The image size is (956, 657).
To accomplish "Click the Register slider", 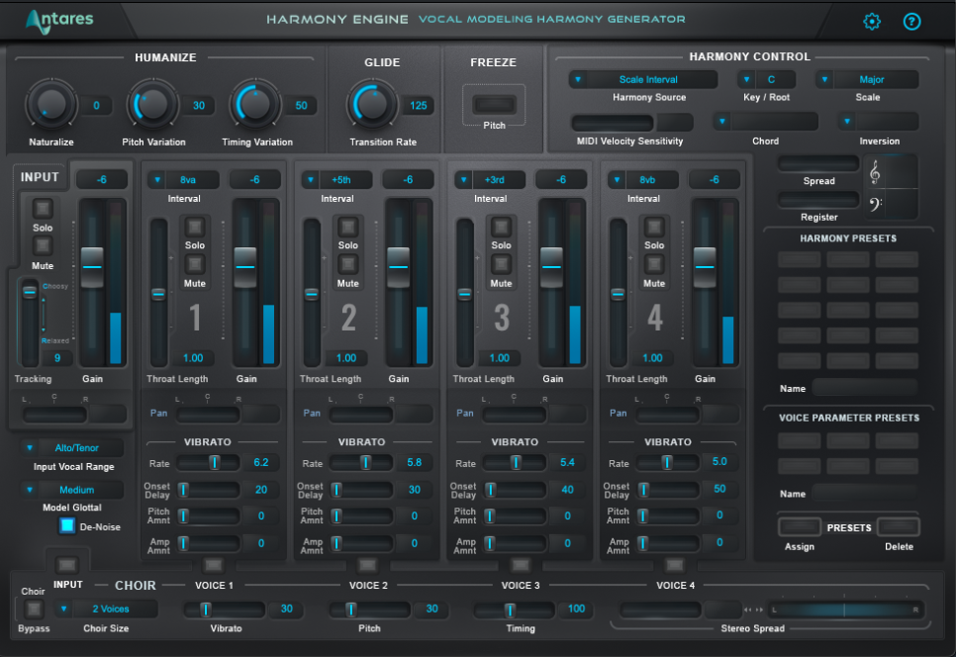I will (818, 199).
